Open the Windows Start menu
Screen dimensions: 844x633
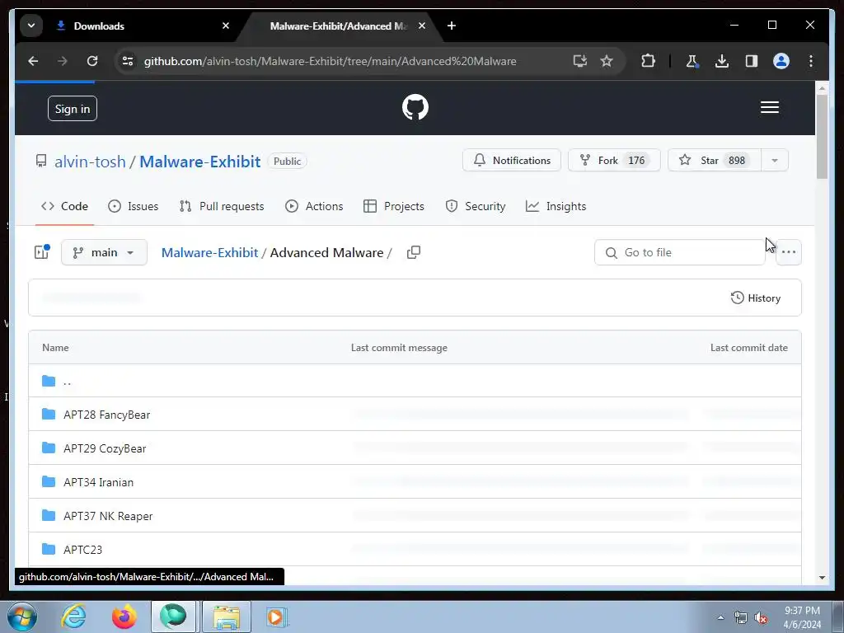click(22, 617)
